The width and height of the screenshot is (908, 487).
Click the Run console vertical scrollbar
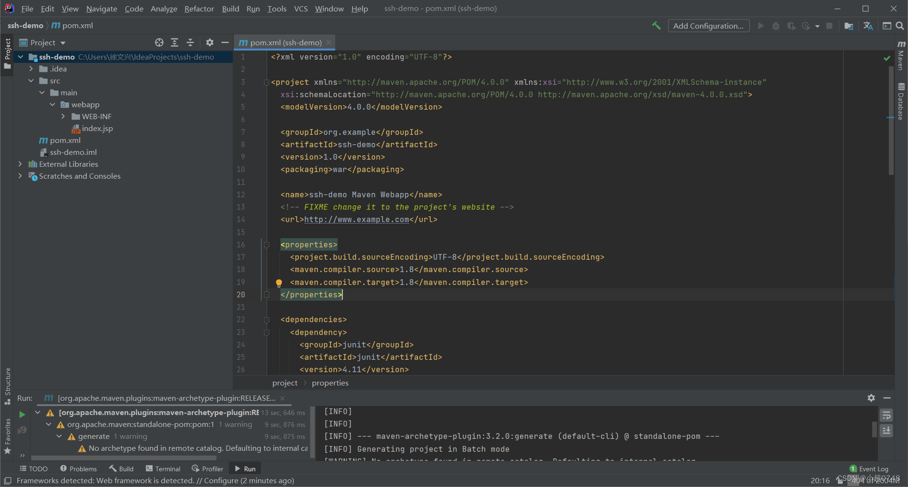coord(874,429)
